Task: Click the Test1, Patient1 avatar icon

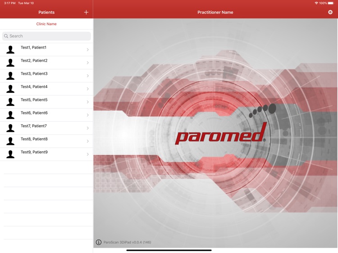Action: pos(10,50)
